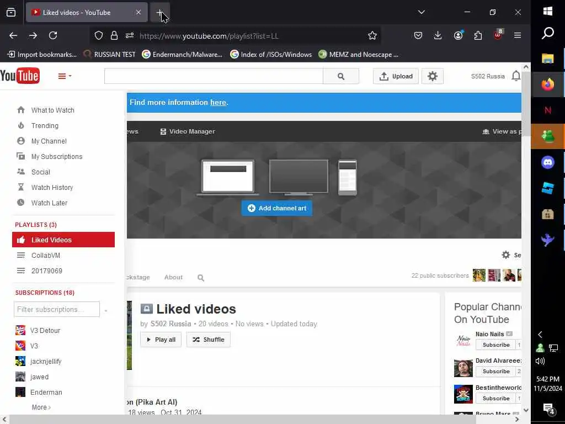Open 20179069 playlist
565x424 pixels.
(x=46, y=271)
